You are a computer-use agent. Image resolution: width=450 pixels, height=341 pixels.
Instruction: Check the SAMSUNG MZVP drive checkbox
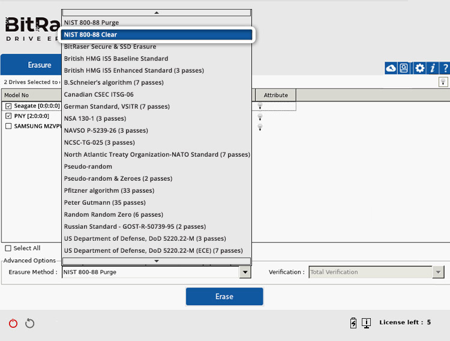coord(8,126)
